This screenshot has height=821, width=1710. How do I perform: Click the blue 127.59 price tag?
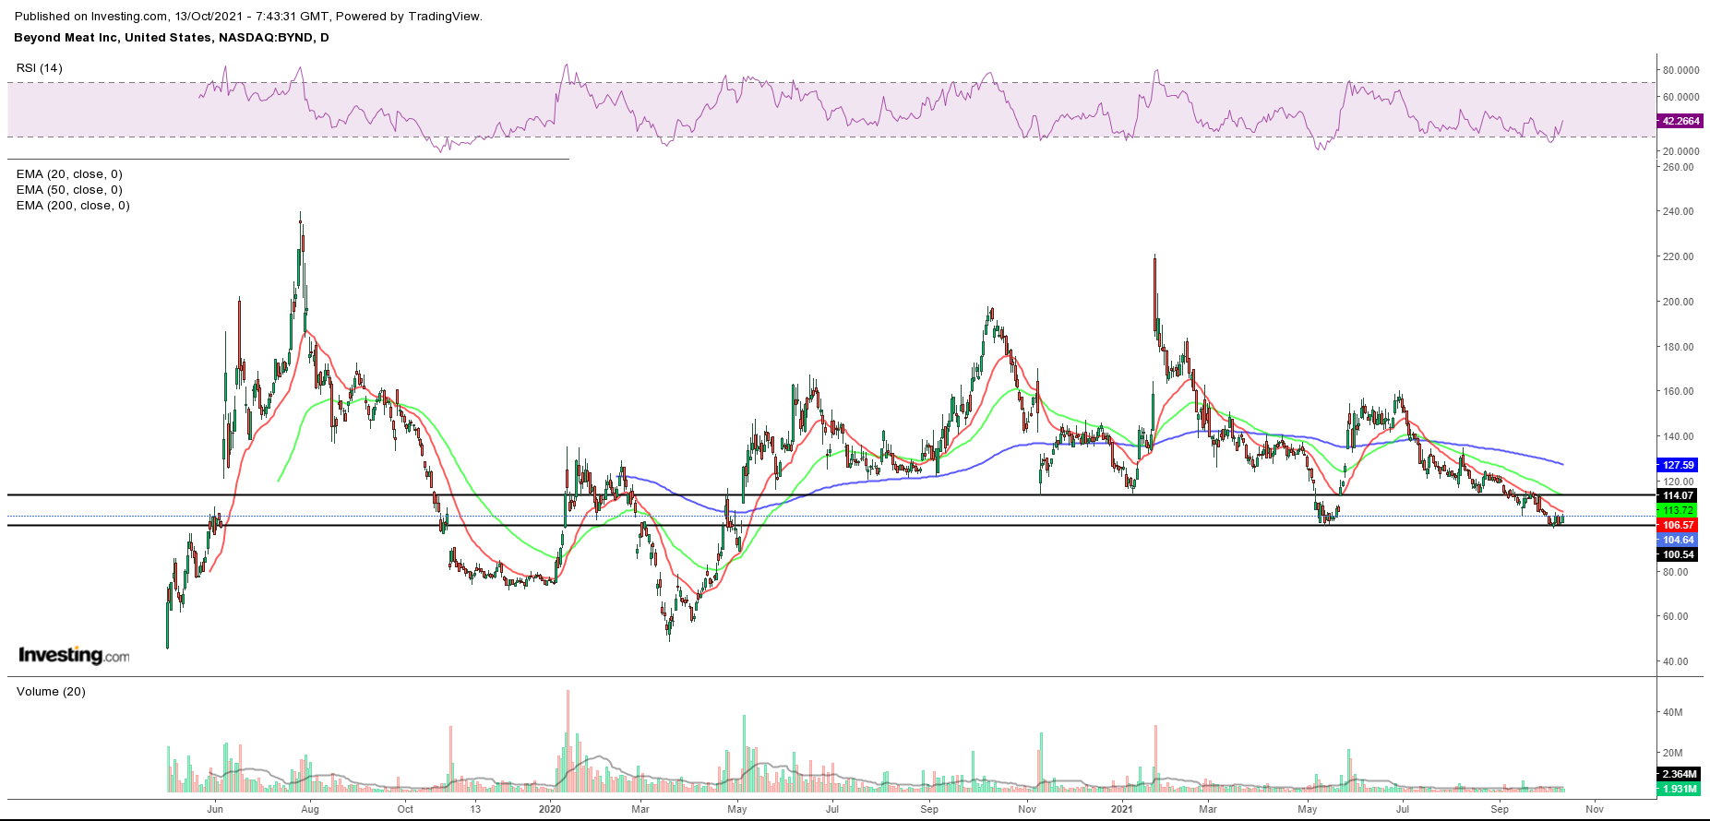(x=1678, y=465)
